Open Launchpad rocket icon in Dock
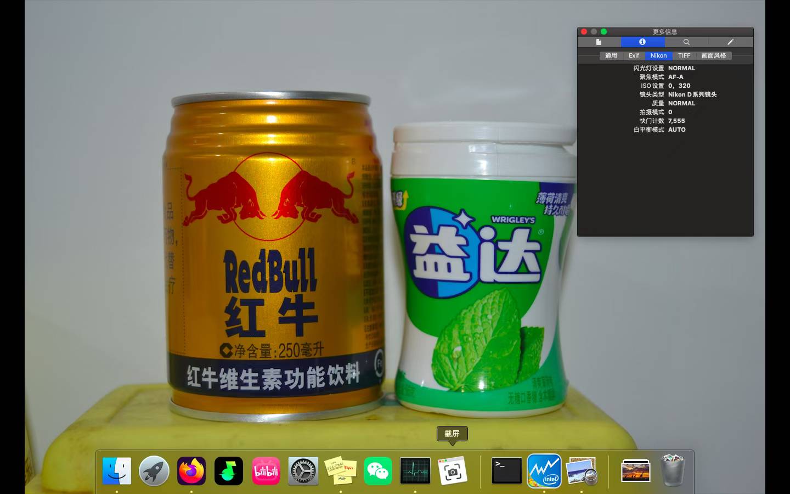This screenshot has height=494, width=790. point(154,471)
